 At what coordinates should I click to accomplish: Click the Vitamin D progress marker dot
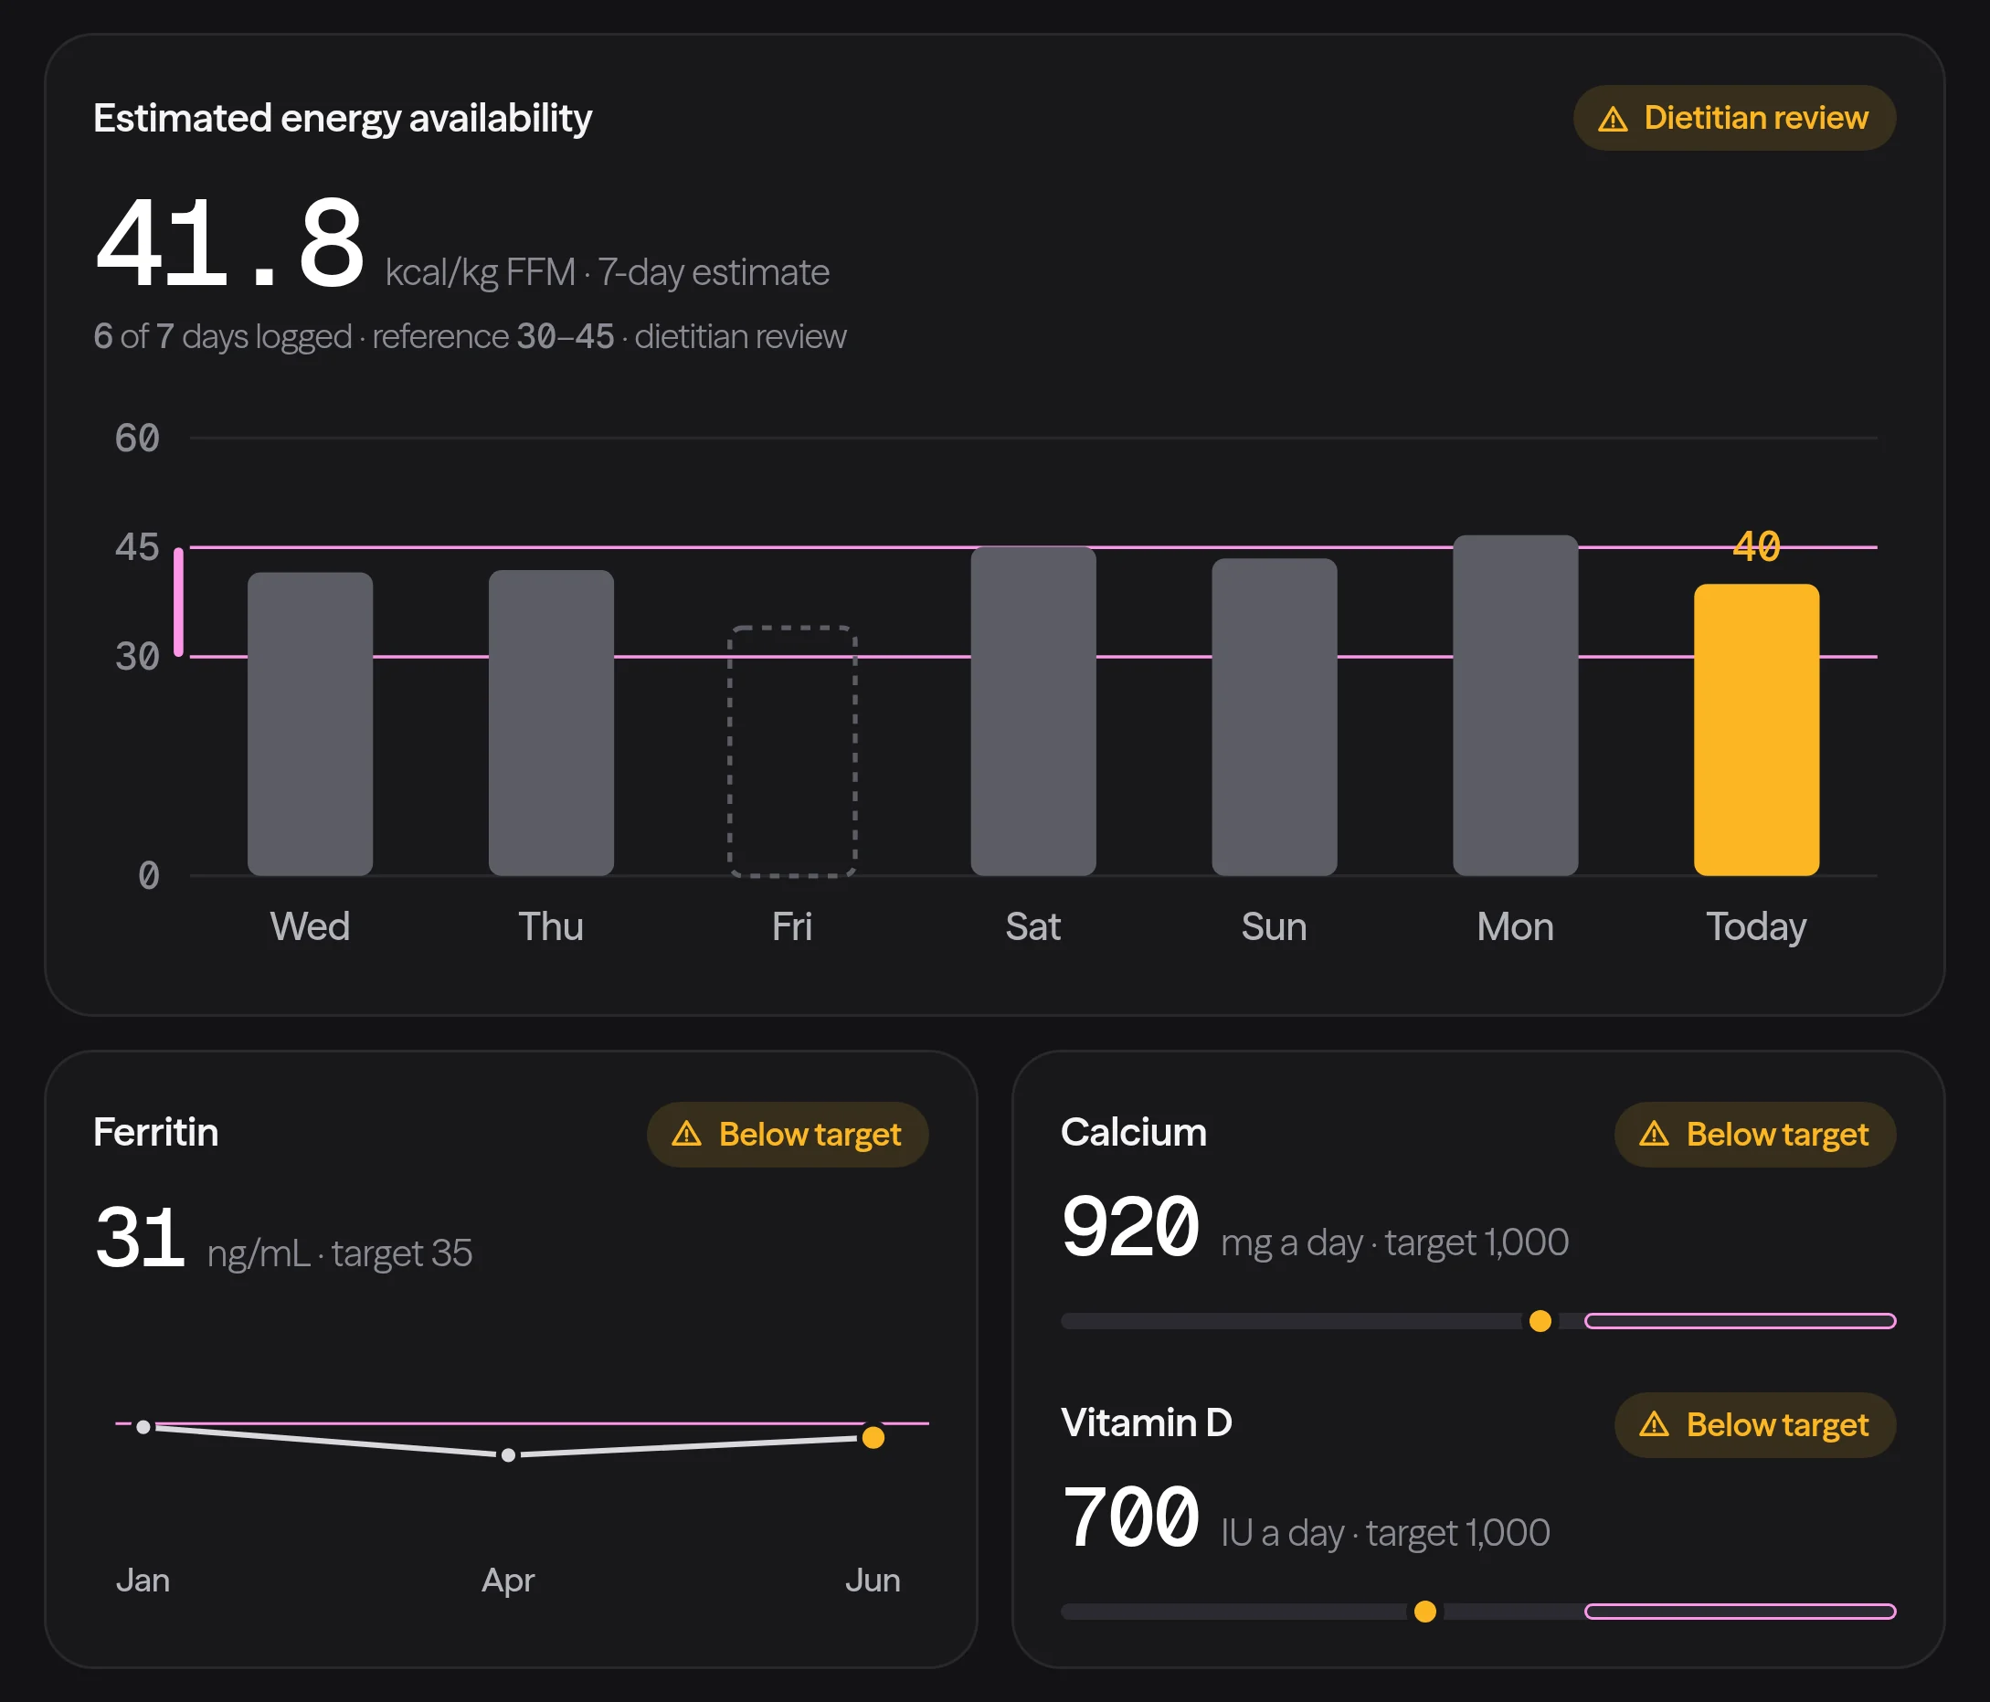(1425, 1611)
